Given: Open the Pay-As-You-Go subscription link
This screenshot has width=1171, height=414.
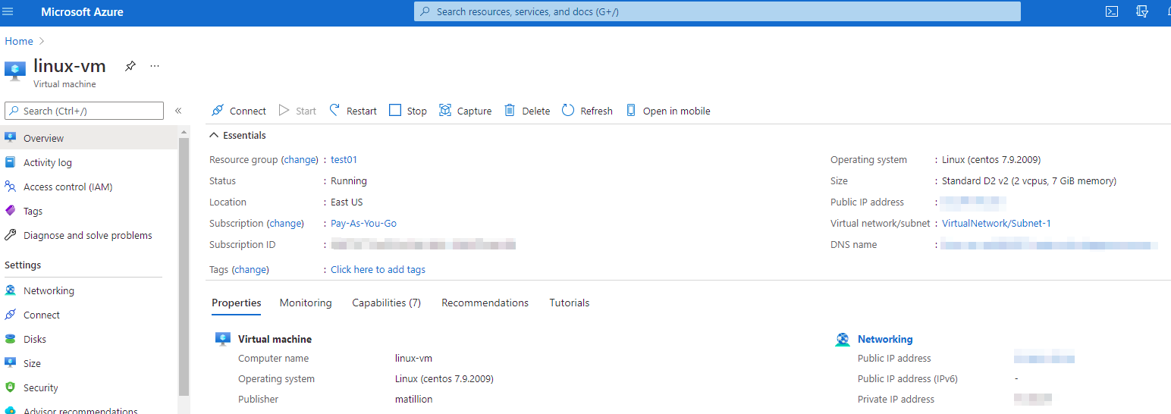Looking at the screenshot, I should [x=363, y=223].
